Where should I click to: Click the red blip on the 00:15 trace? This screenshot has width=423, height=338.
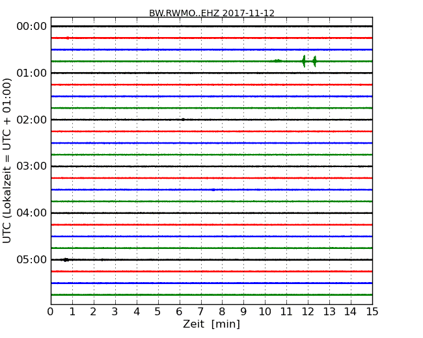(68, 38)
